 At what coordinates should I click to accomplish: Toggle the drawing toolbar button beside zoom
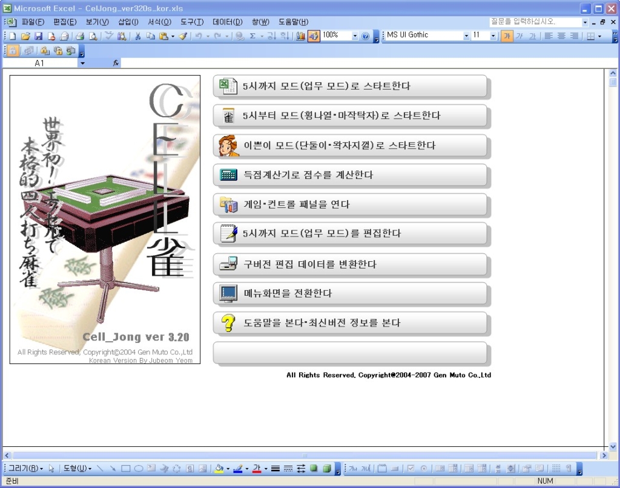coord(314,36)
